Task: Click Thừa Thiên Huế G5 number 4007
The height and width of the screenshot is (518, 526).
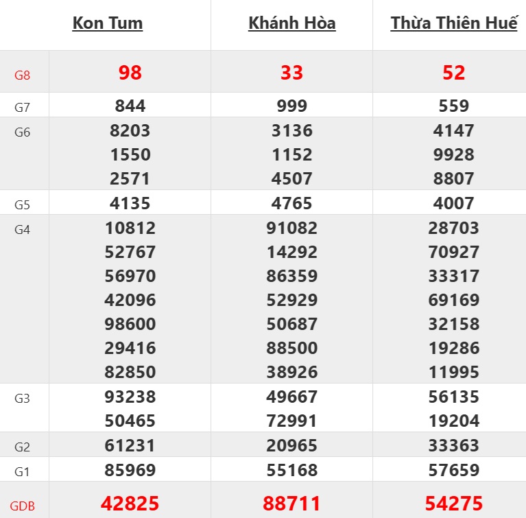Action: coord(454,203)
